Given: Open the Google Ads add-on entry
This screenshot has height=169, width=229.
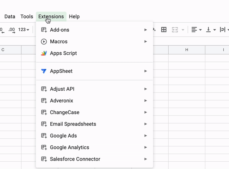Looking at the screenshot, I should point(94,136).
